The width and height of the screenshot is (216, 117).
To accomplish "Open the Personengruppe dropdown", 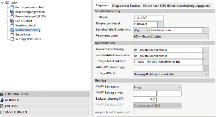I will 171,37.
